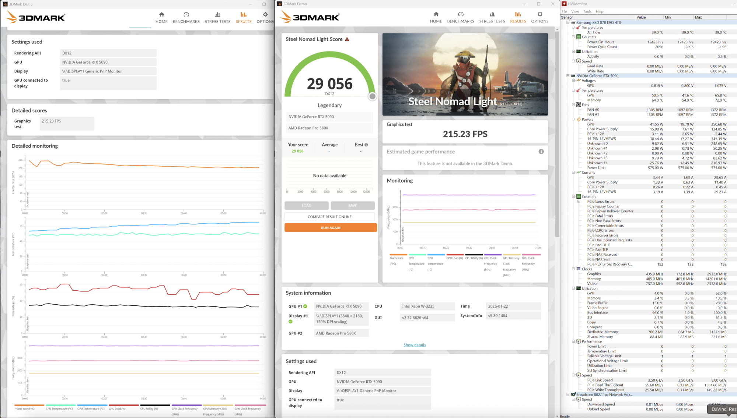
Task: Collapse the Samsung SSD 870 EVO node
Action: coord(568,22)
